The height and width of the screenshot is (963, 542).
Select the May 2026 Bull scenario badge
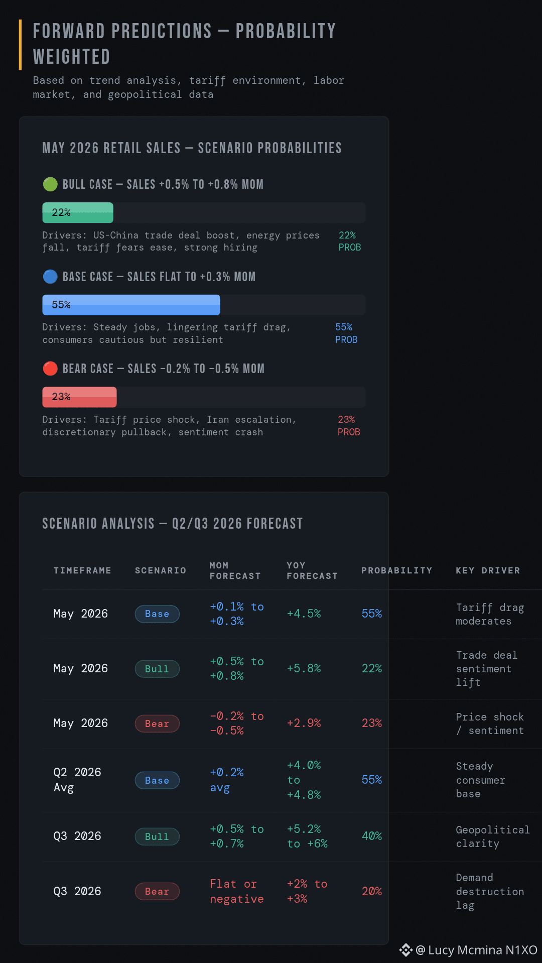point(157,669)
